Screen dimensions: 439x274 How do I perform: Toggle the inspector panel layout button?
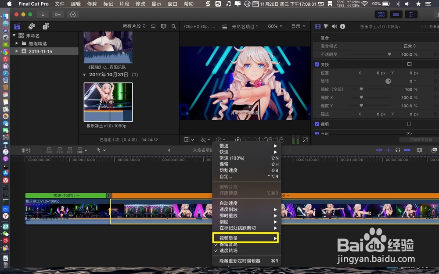[411, 14]
